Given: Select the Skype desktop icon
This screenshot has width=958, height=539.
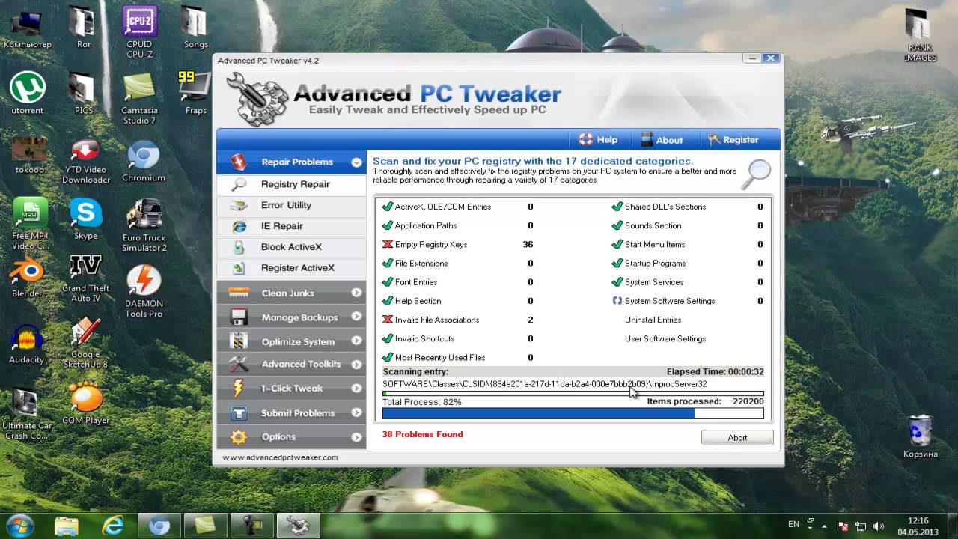Looking at the screenshot, I should (85, 219).
